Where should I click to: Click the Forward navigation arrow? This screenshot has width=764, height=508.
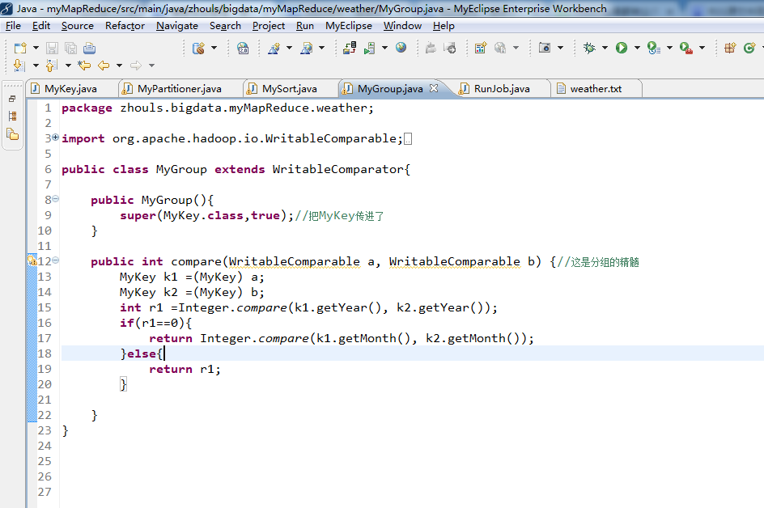pyautogui.click(x=136, y=66)
